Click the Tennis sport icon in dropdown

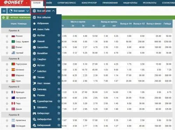click(34, 77)
